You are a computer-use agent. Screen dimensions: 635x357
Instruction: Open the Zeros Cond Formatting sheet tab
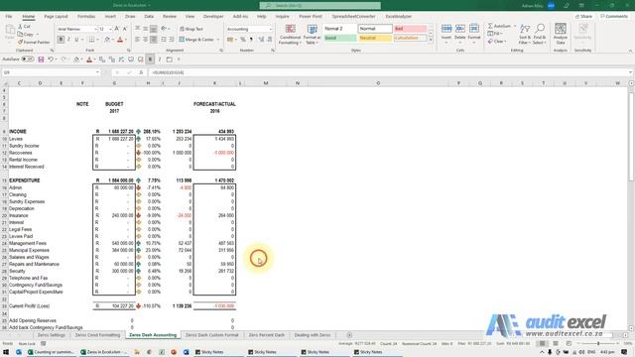pyautogui.click(x=97, y=335)
